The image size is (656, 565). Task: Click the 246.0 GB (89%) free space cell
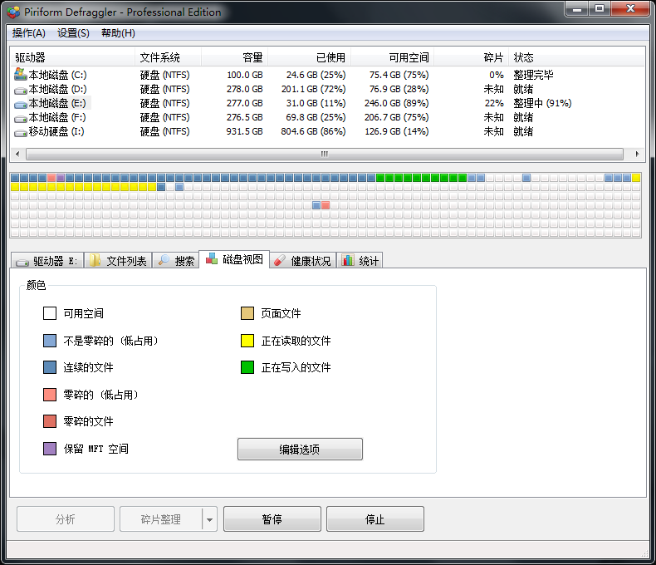[x=396, y=103]
